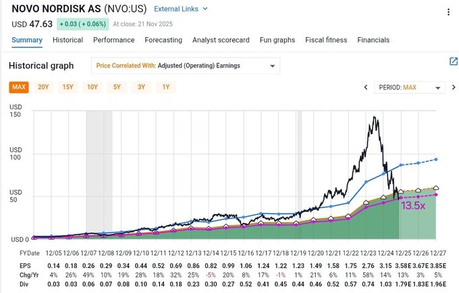This screenshot has width=459, height=293.
Task: Click the EPS row label
Action: pos(25,266)
